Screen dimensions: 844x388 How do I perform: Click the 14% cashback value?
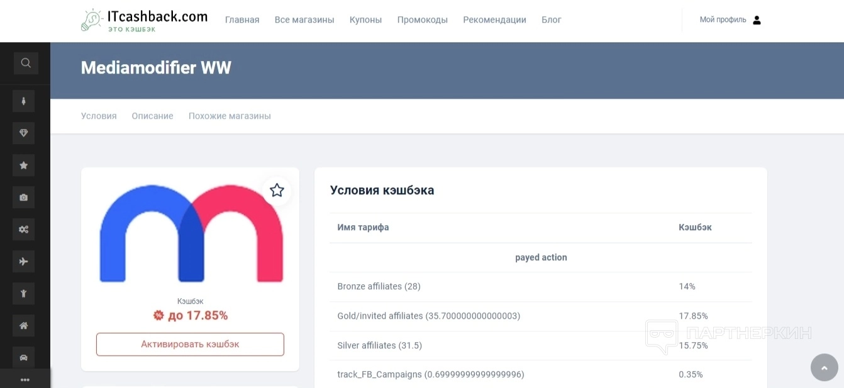point(687,287)
